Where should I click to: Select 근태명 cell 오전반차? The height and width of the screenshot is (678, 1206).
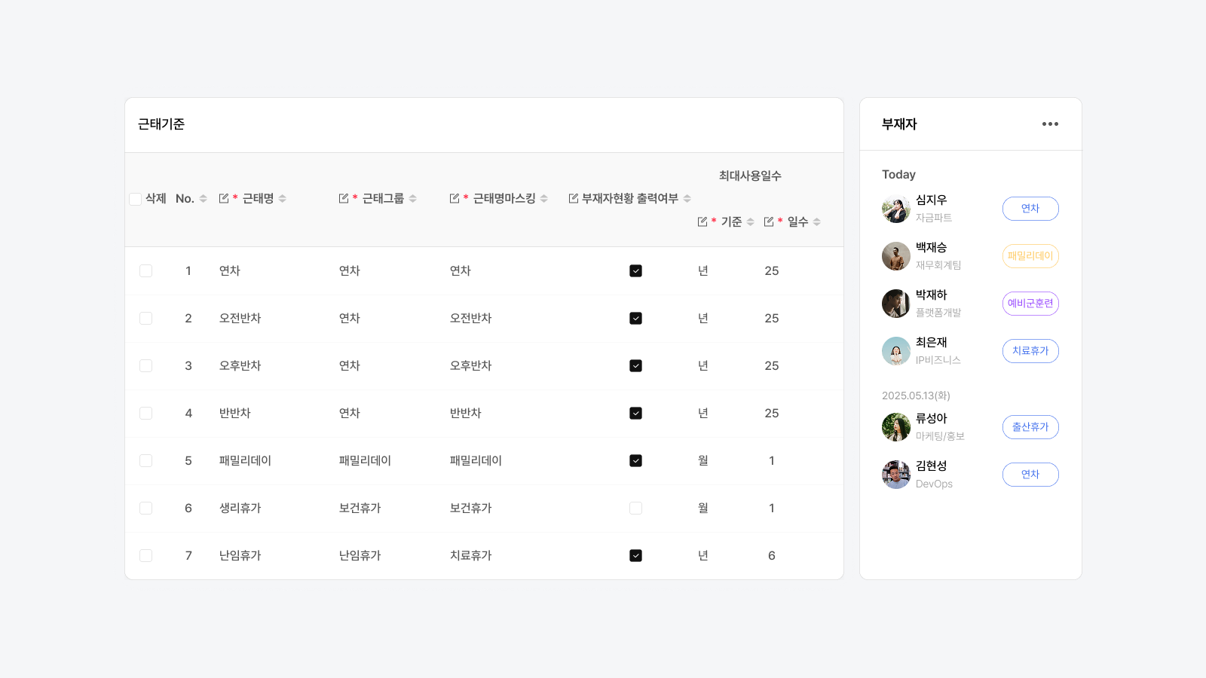[240, 319]
